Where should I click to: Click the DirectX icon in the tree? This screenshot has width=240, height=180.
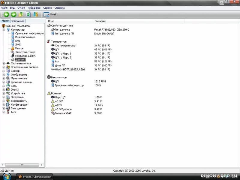(8, 90)
